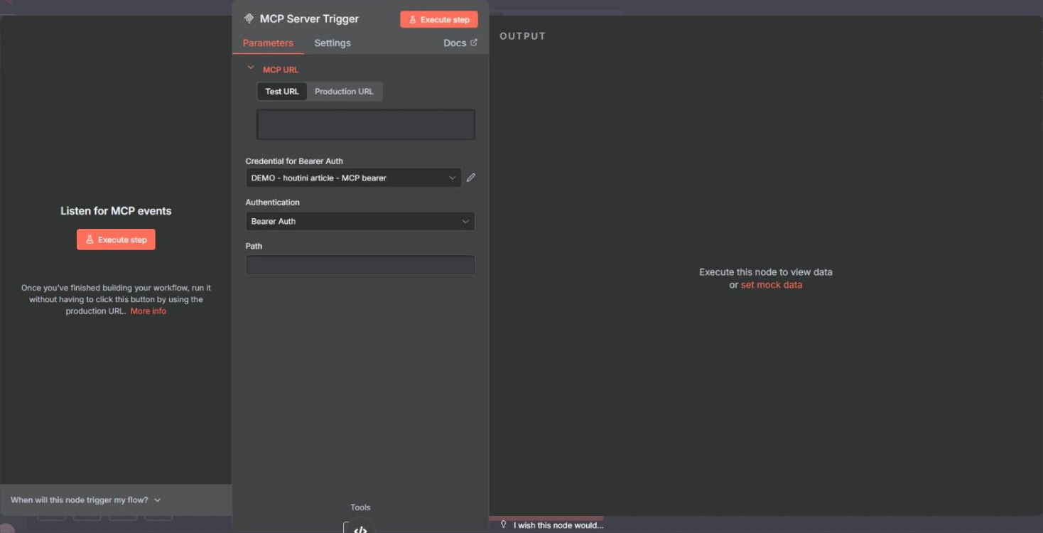1043x533 pixels.
Task: Click the 'Tools' connector label
Action: 360,507
